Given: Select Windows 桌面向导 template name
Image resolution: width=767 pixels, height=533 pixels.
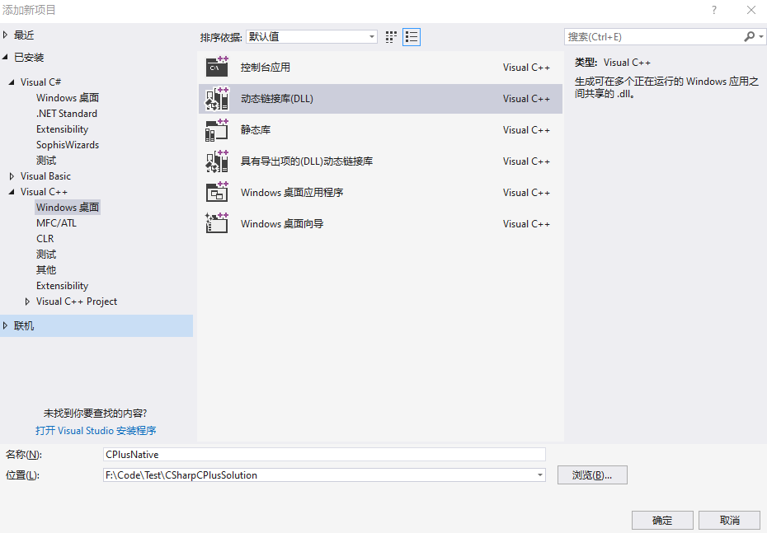Looking at the screenshot, I should pyautogui.click(x=282, y=224).
